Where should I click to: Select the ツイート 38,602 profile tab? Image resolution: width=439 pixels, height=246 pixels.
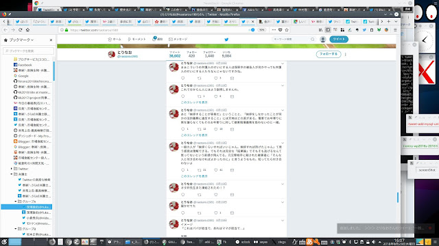click(175, 54)
